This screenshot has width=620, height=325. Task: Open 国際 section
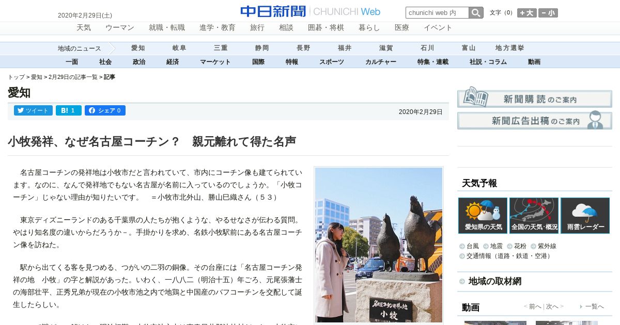click(258, 62)
